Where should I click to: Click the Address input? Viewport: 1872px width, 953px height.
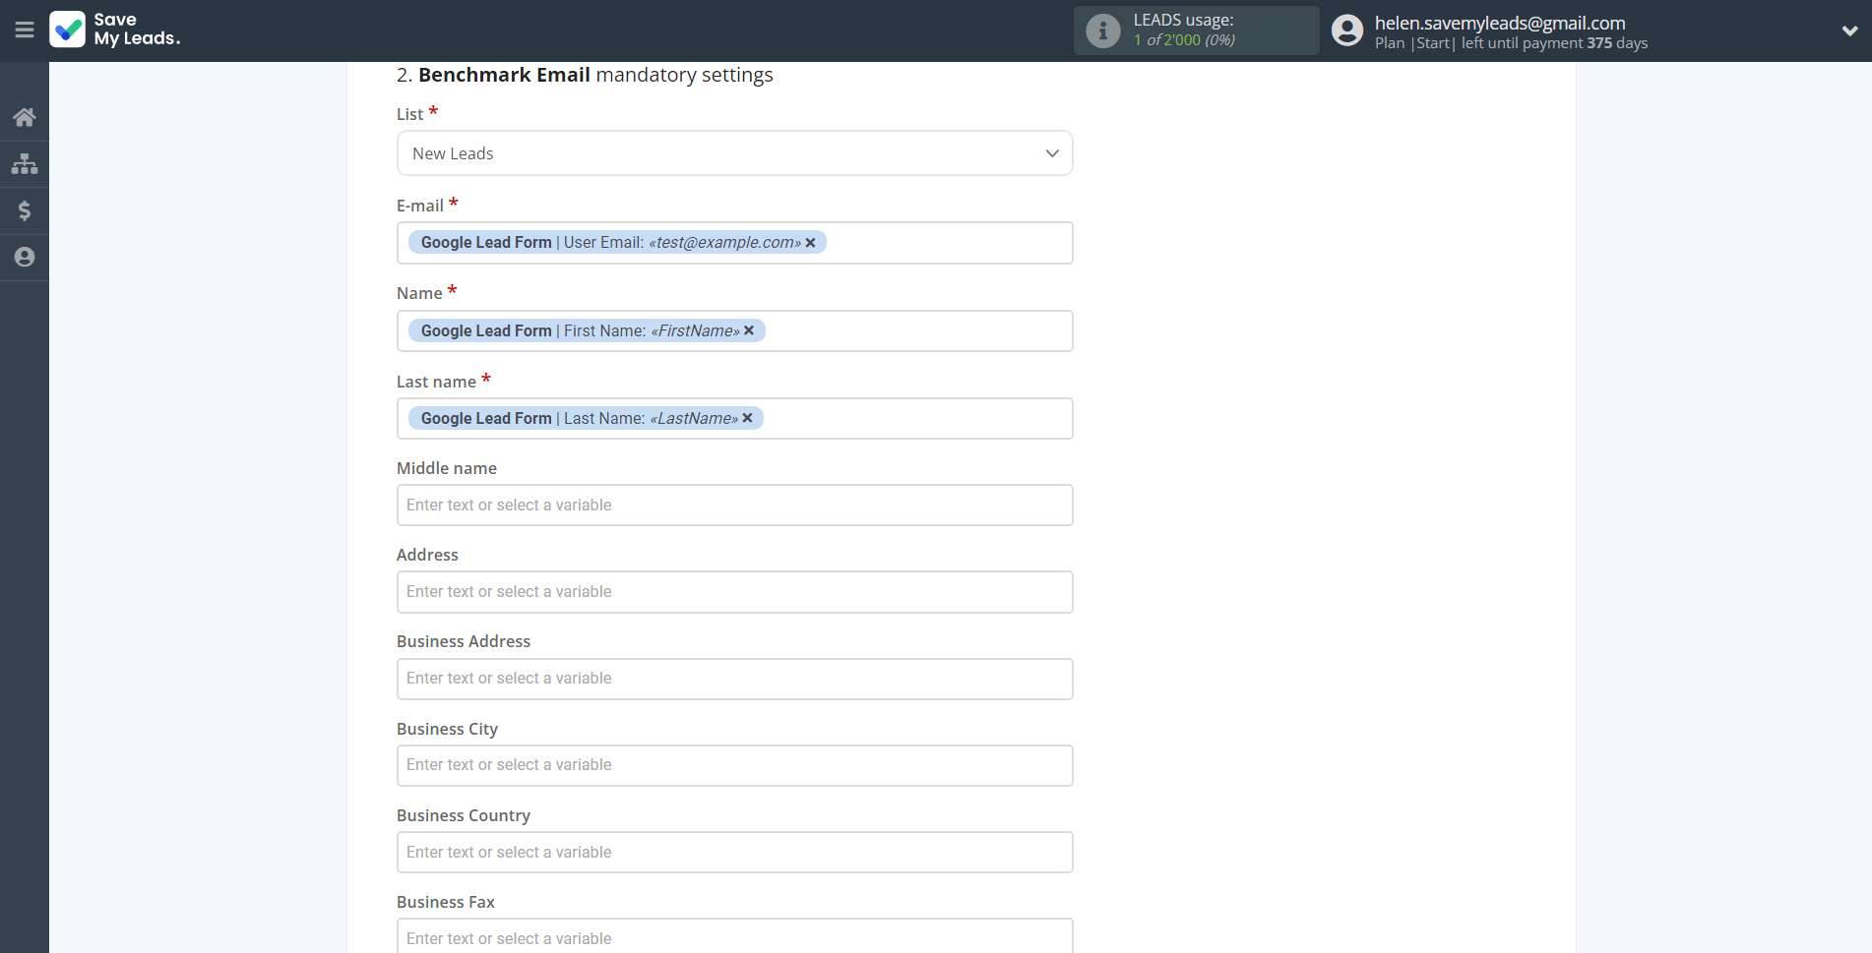pyautogui.click(x=734, y=592)
